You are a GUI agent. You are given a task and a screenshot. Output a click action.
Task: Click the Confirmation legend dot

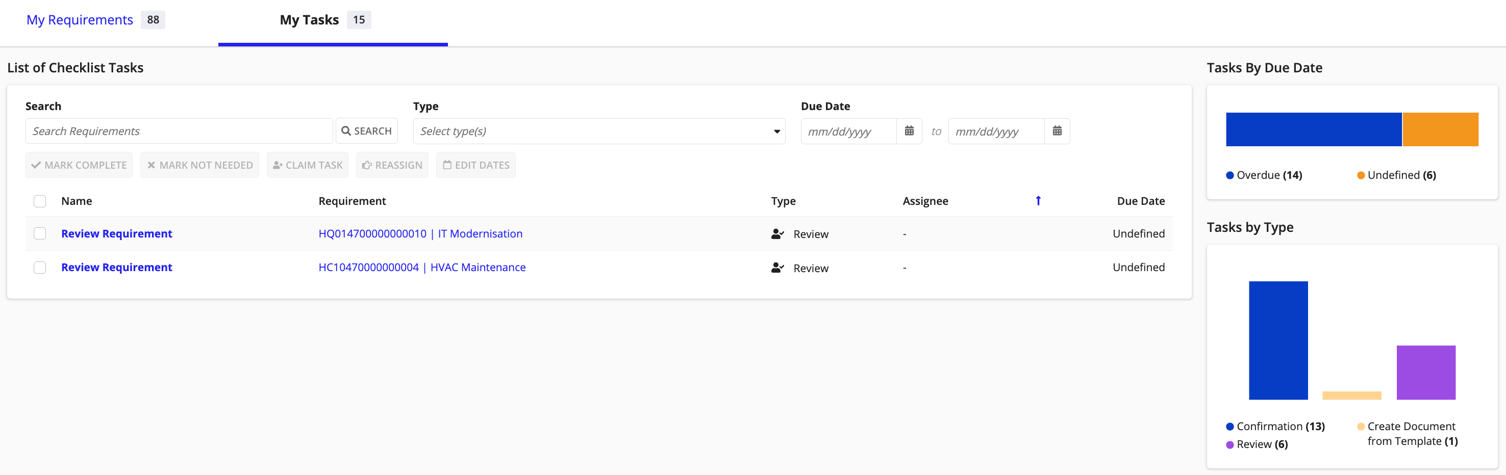(1229, 427)
